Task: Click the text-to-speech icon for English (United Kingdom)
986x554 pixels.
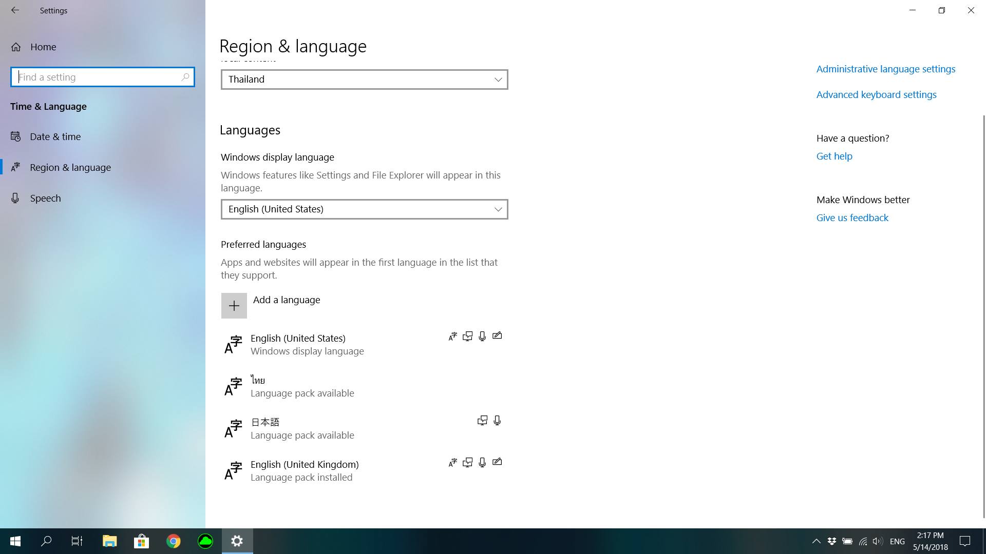Action: 467,463
